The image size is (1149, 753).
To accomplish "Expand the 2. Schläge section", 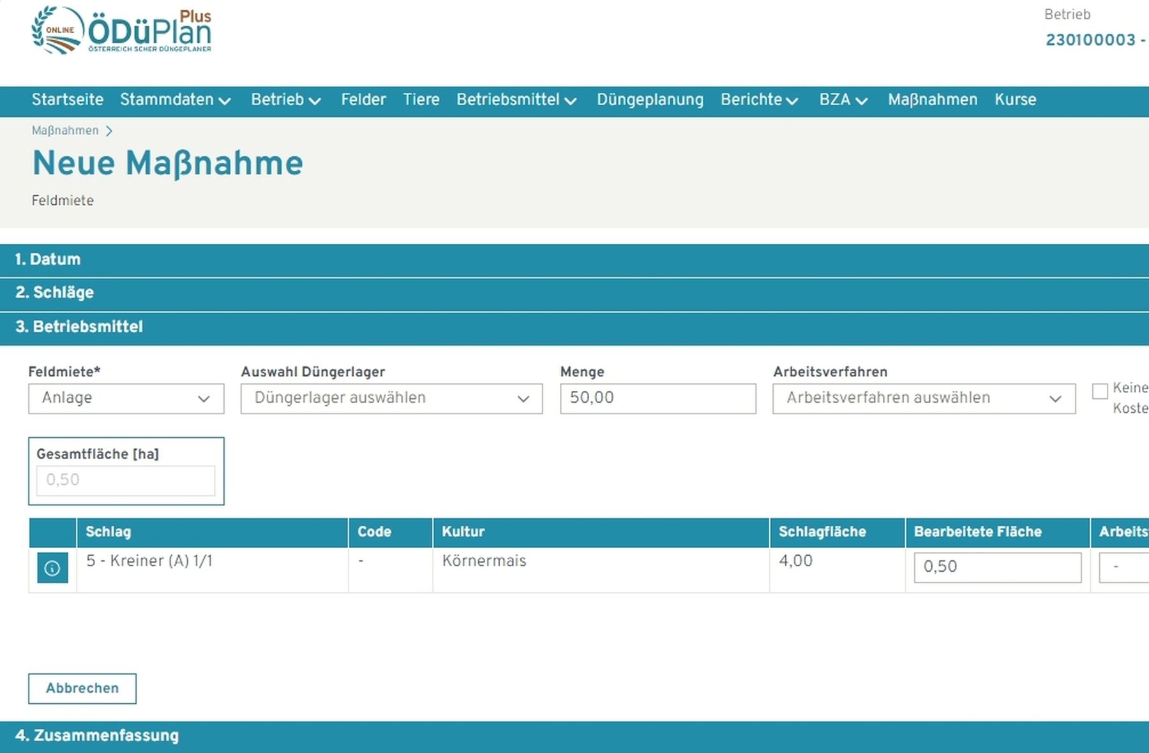I will click(x=55, y=293).
